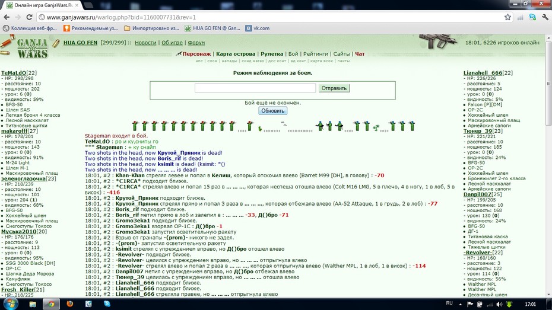
Task: Reload the page with refresh icon
Action: point(30,17)
